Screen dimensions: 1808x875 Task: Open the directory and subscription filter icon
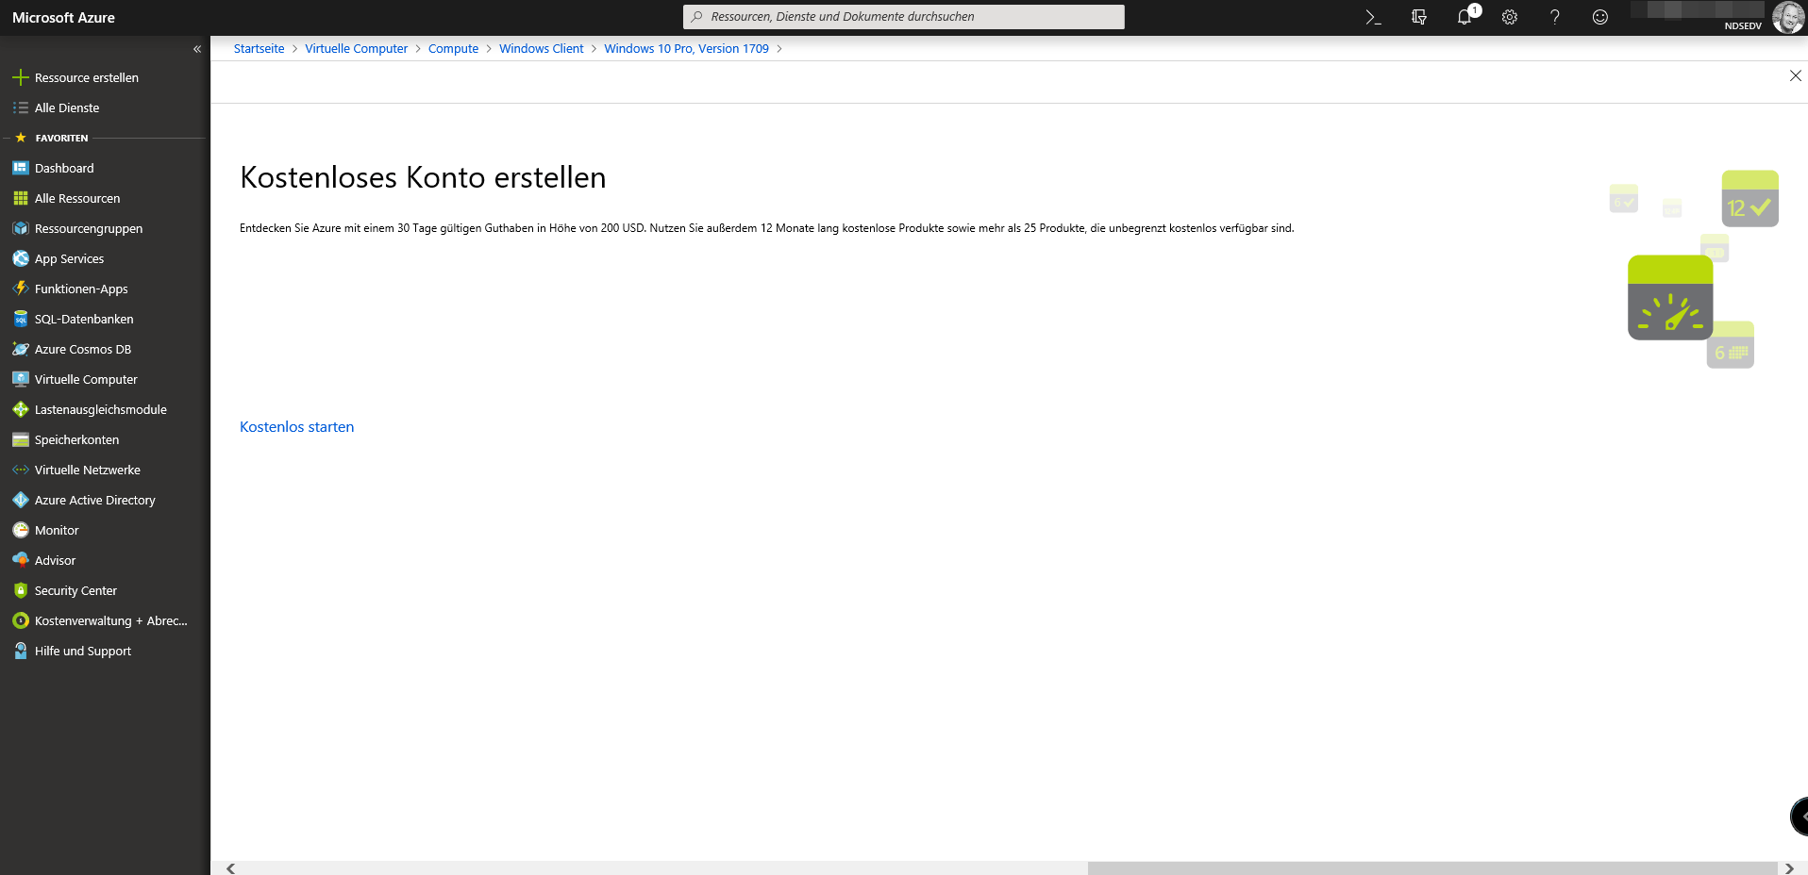click(1418, 17)
